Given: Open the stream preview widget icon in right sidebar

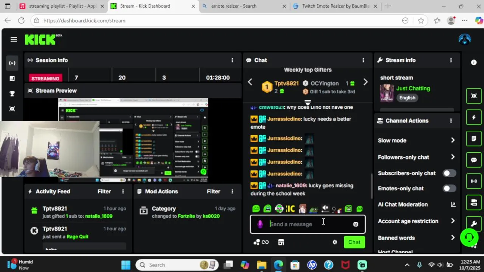Looking at the screenshot, I should click(x=474, y=96).
